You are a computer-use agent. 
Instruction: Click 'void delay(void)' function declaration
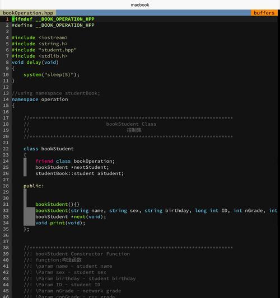[35, 62]
